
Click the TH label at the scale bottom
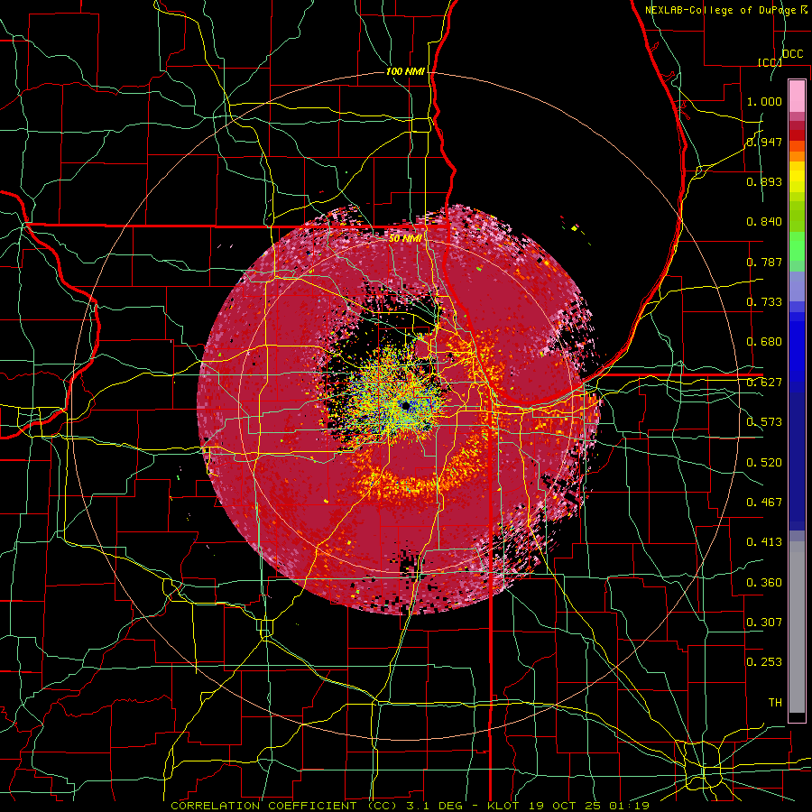775,703
